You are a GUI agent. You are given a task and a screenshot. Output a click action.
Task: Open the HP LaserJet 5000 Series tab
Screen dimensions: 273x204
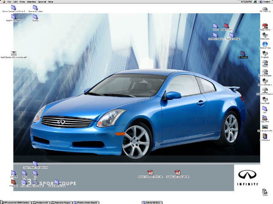coord(15,202)
